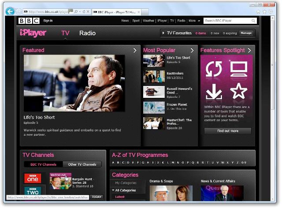Expand Featured section with its arrow
The image size is (282, 208).
click(x=135, y=50)
